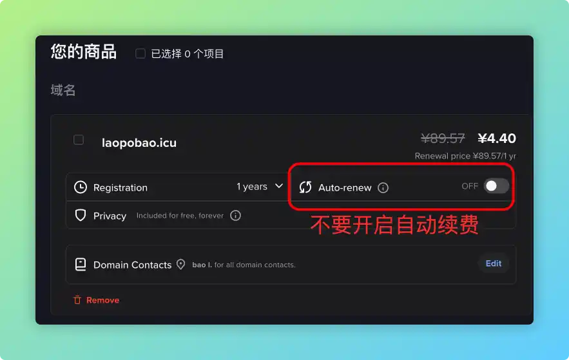This screenshot has width=569, height=360.
Task: Open the Auto-renew info tooltip icon
Action: click(x=383, y=188)
